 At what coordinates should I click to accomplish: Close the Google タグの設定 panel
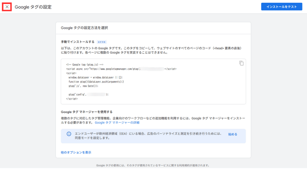point(7,7)
